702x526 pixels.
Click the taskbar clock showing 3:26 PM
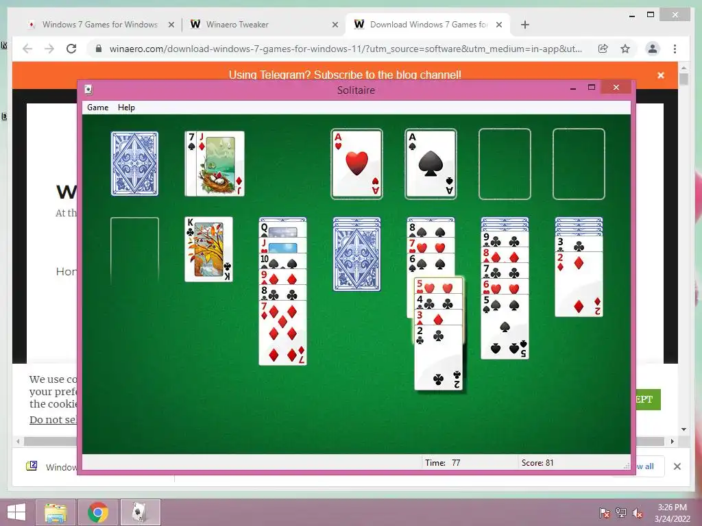(x=672, y=513)
